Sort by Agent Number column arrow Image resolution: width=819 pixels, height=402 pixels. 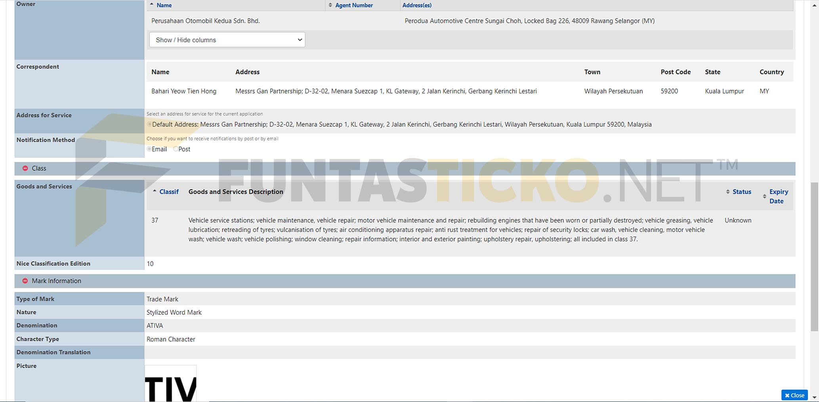330,5
